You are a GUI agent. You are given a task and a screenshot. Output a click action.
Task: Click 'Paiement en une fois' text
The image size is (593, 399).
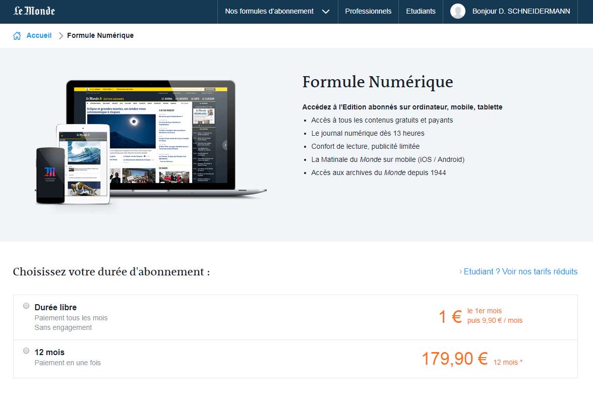68,363
